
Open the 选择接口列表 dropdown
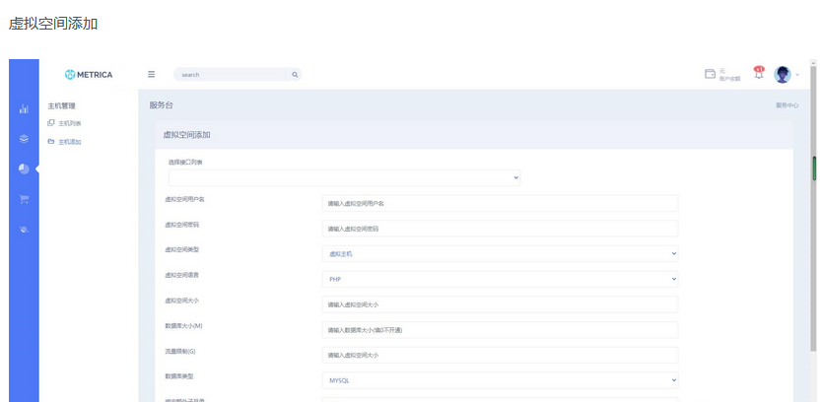(x=344, y=178)
